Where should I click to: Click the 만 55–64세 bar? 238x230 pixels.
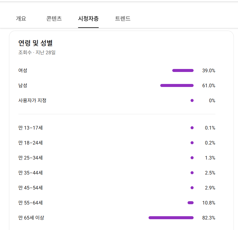point(191,203)
